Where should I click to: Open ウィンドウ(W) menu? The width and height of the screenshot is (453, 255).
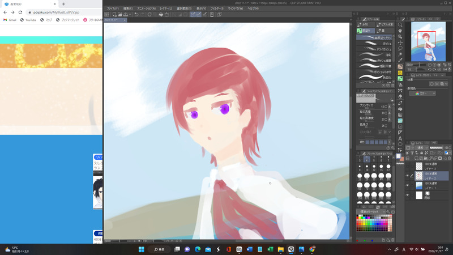tap(235, 8)
